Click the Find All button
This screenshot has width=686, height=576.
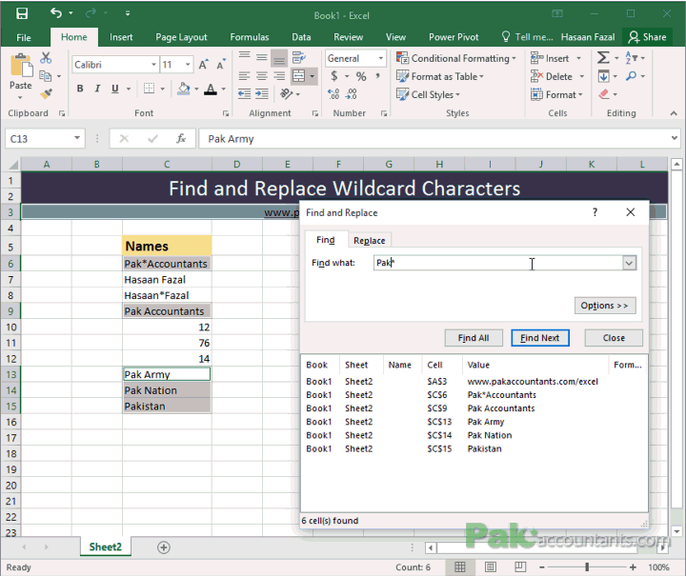coord(474,338)
